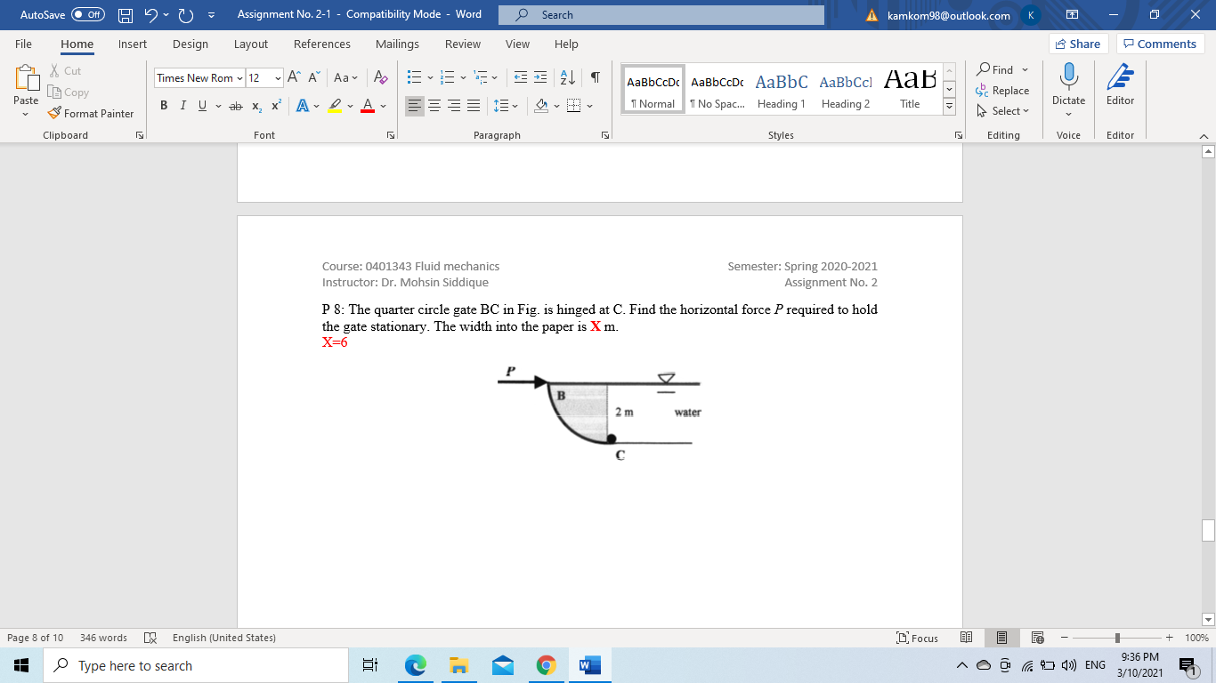
Task: Grow font size icon
Action: [x=294, y=77]
